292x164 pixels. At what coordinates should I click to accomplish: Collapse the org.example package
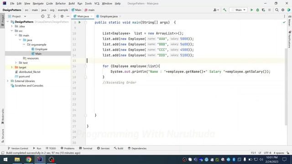pos(24,45)
